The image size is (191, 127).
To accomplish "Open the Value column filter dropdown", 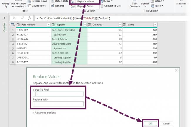I will coord(155,25).
